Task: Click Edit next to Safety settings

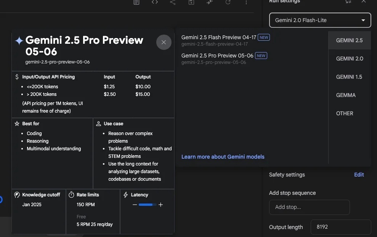Action: click(x=359, y=175)
